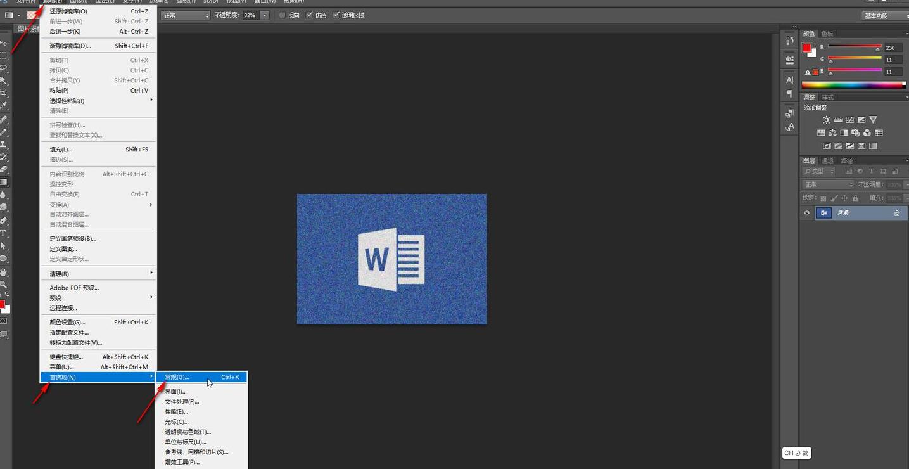
Task: Filter layers by type layers (T icon)
Action: tap(872, 171)
